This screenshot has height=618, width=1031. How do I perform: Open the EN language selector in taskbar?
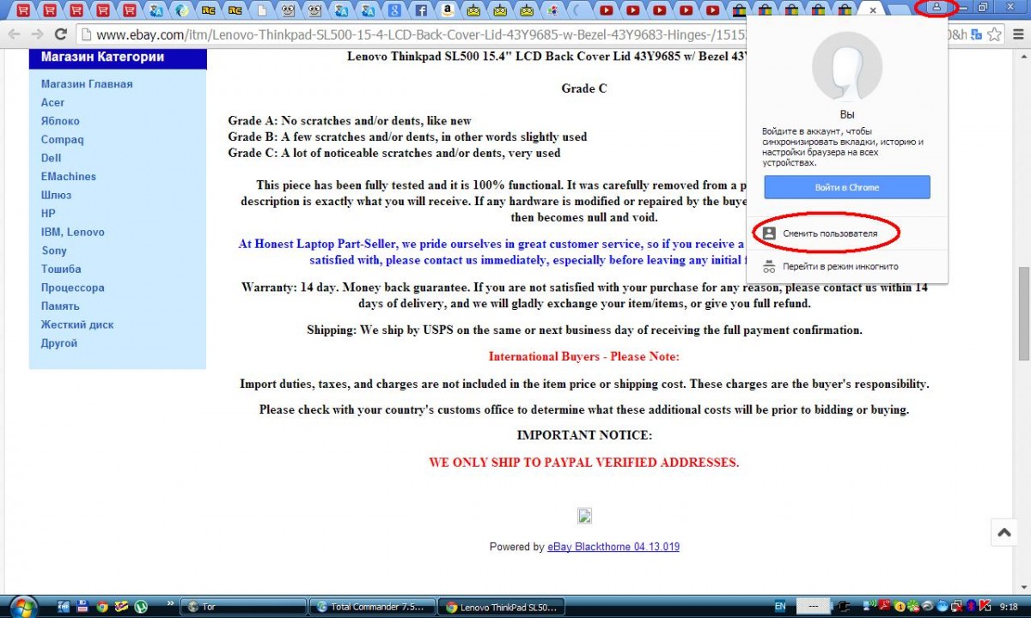click(x=779, y=607)
